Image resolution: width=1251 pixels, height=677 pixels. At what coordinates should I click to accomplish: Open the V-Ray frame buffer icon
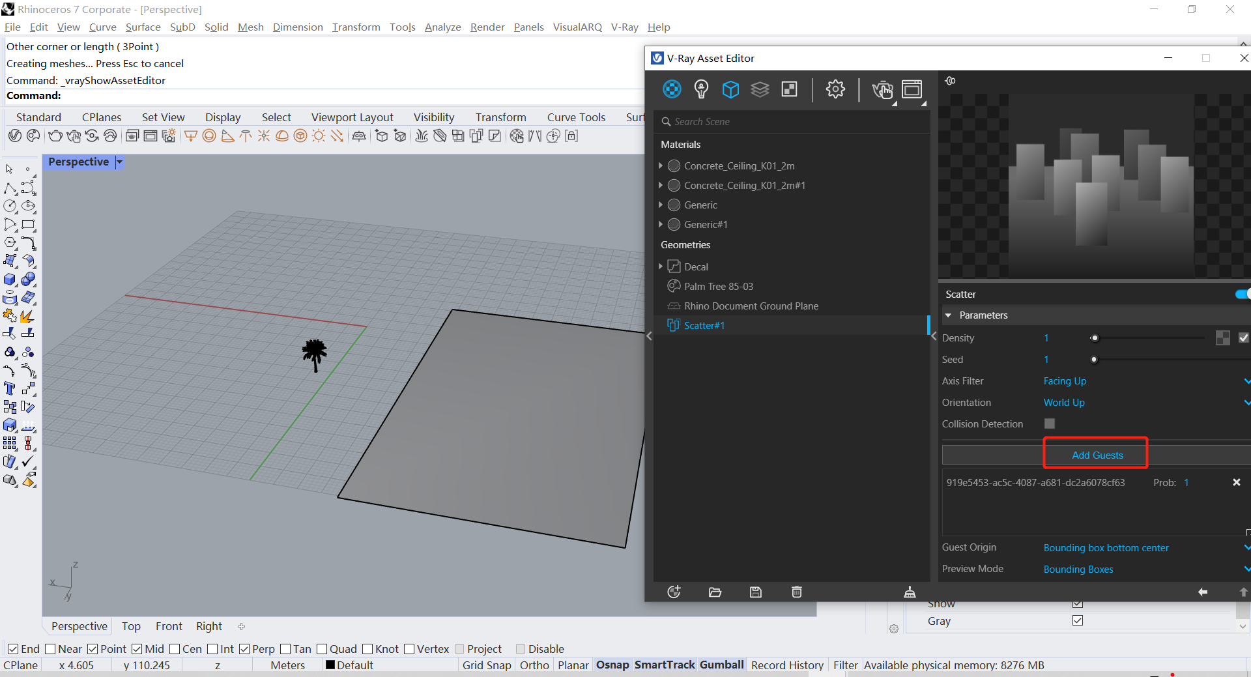coord(912,89)
